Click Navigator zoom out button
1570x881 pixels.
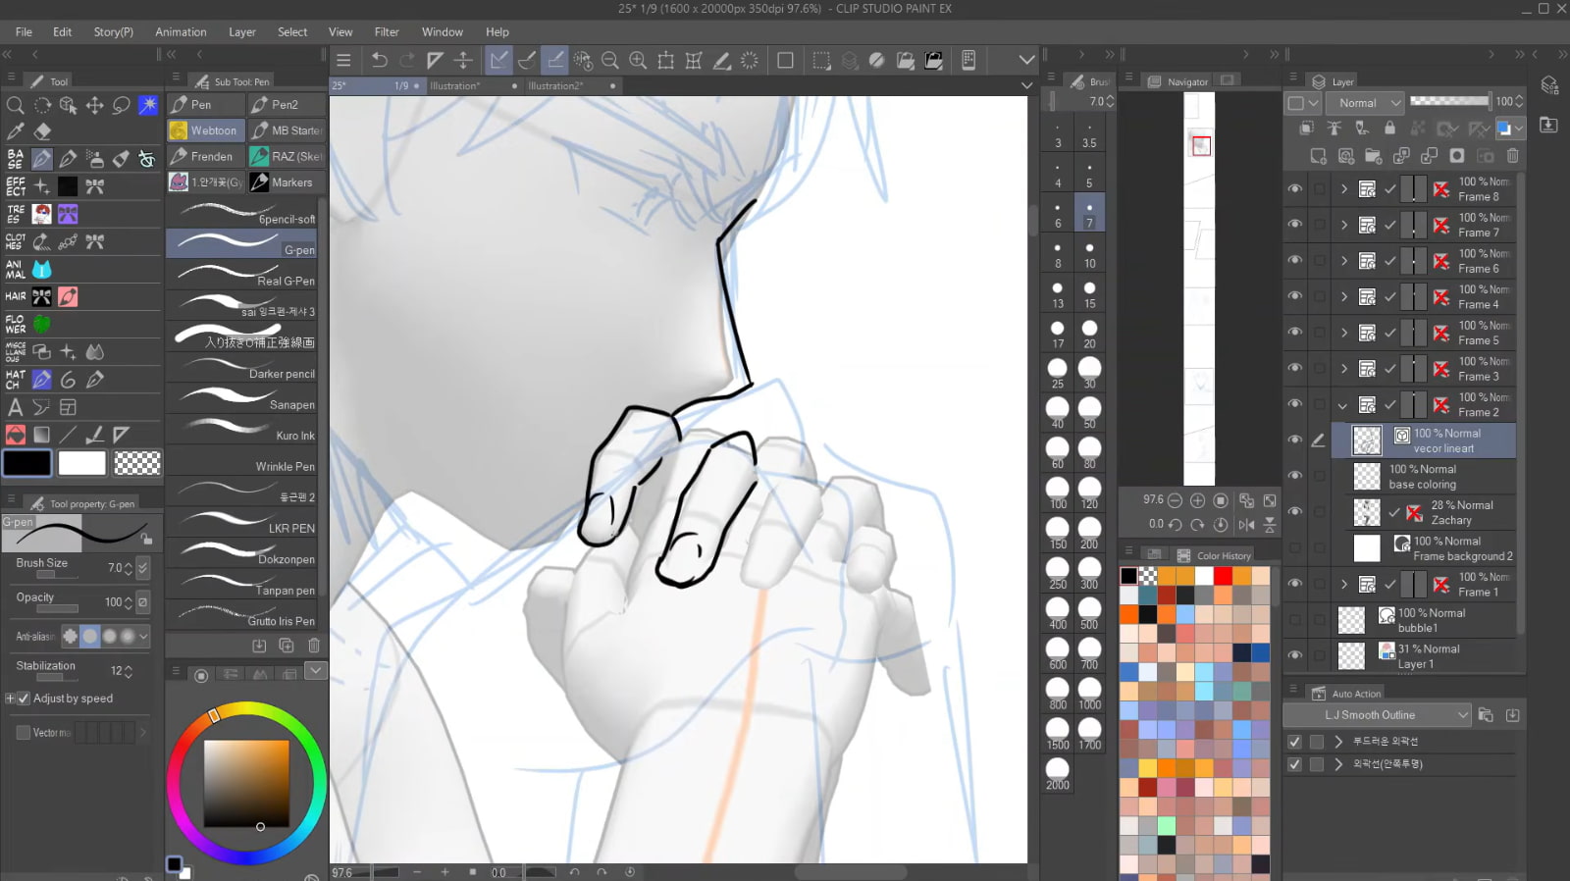(x=1175, y=500)
